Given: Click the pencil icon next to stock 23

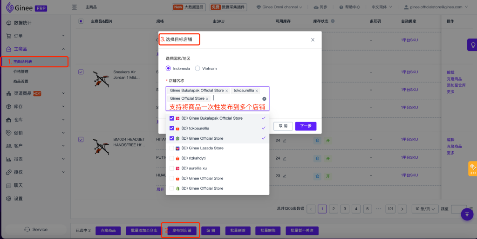Looking at the screenshot, I should [x=285, y=176].
